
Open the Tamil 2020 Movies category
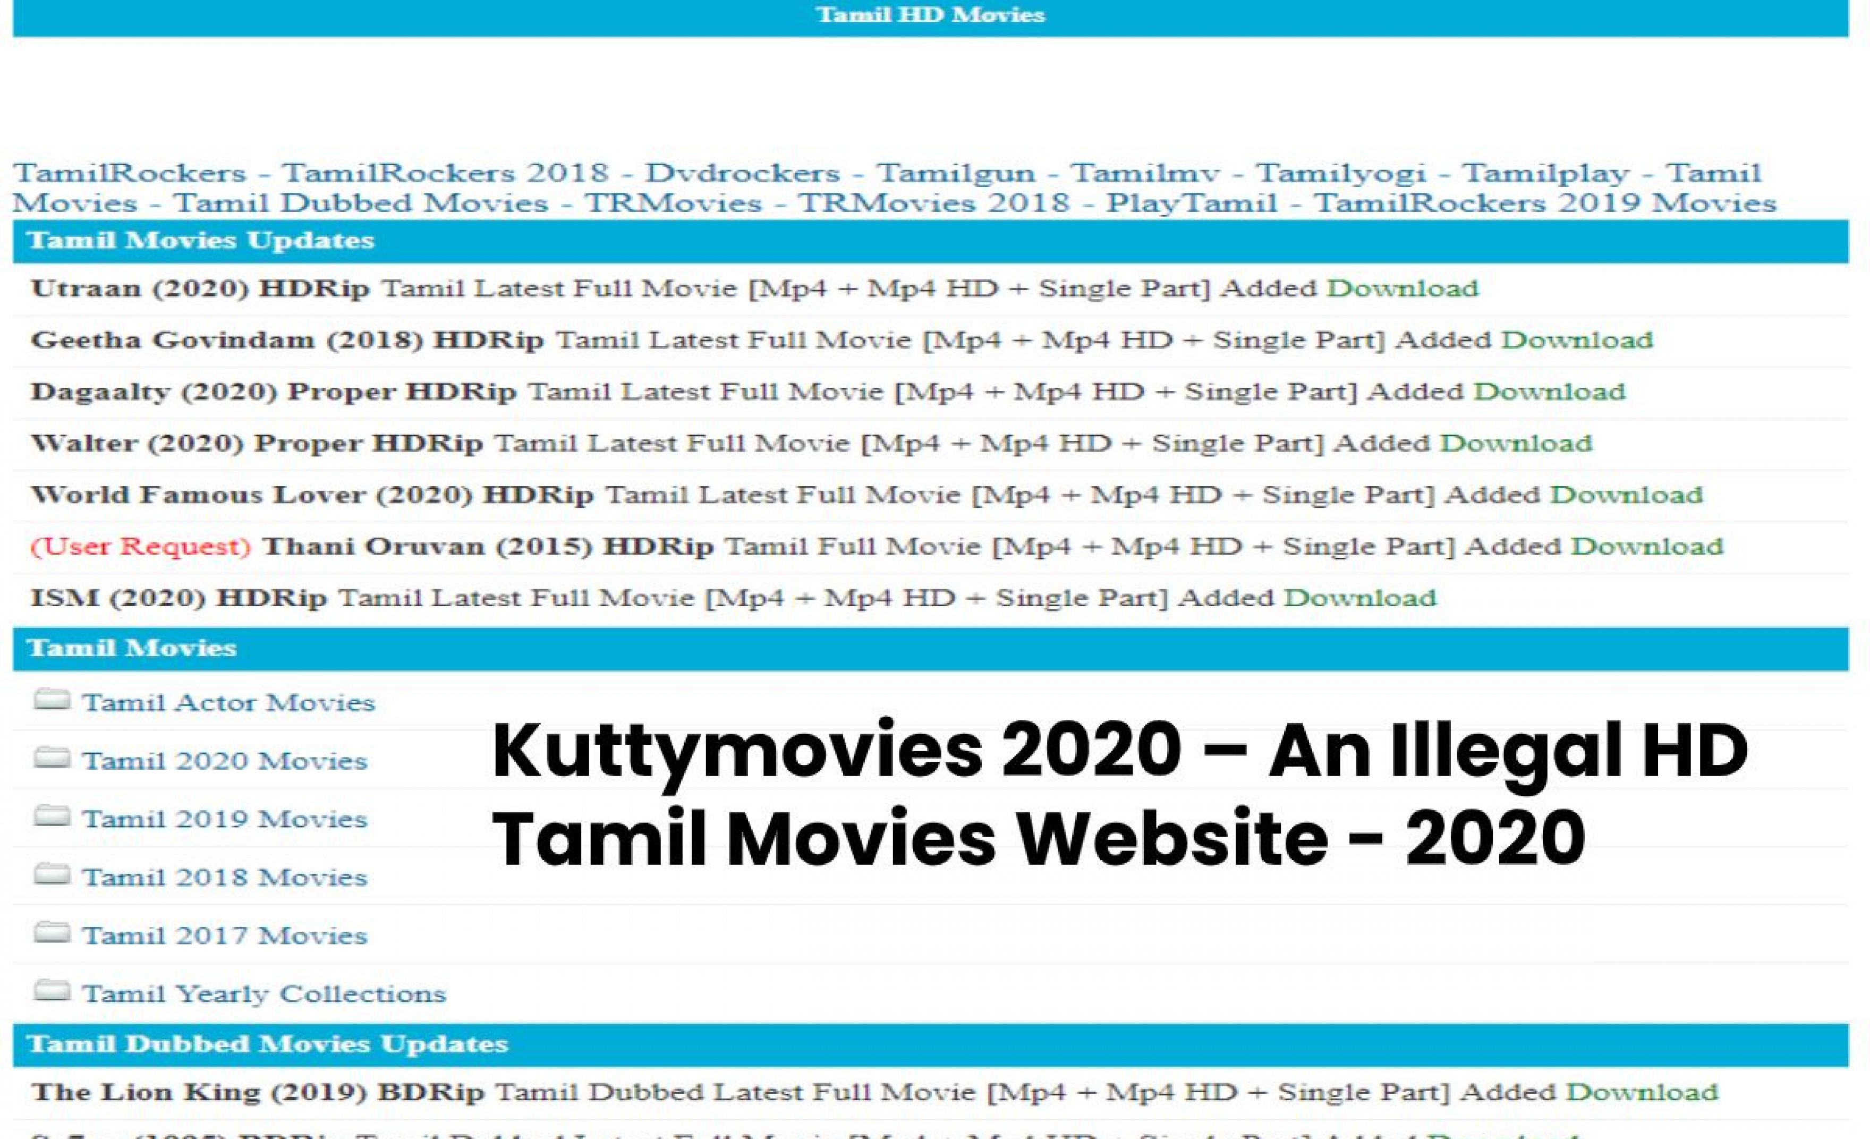[x=225, y=760]
